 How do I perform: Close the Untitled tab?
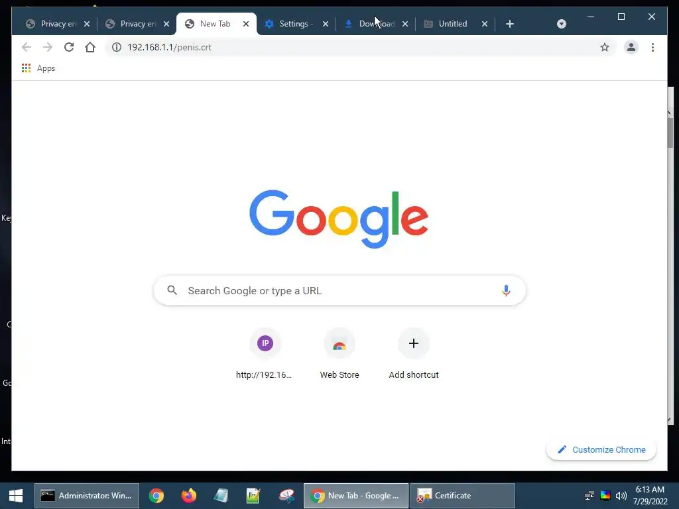(x=485, y=24)
